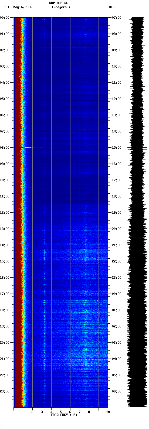Select PDT time label 09:00
Screen dimensions: 149x429
(5, 164)
